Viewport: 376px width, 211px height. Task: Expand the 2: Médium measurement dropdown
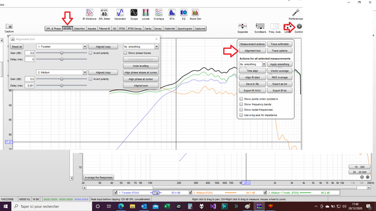tap(85, 72)
